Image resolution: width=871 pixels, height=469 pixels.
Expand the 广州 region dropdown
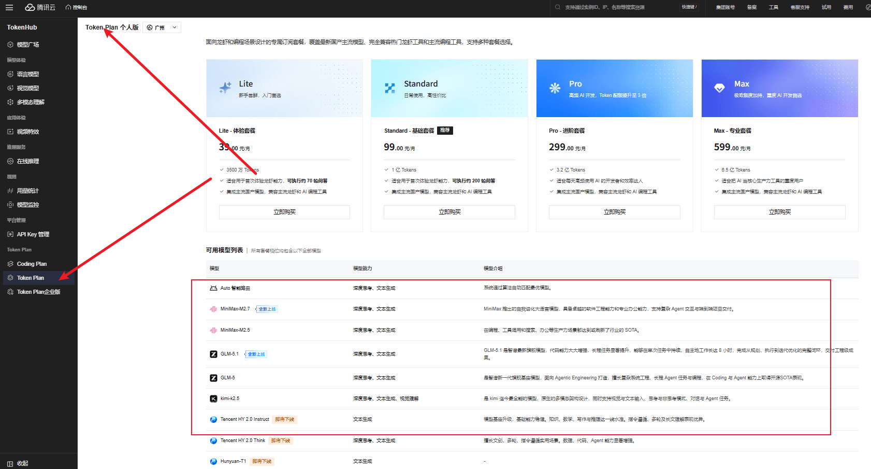(162, 27)
